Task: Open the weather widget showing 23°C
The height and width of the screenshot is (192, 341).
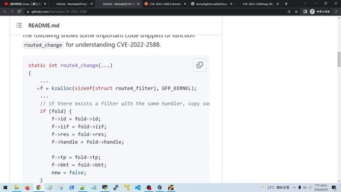Action: click(275, 187)
